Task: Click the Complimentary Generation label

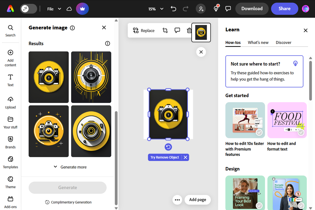Action: coord(68,202)
